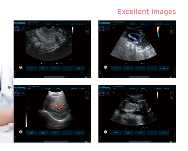The width and height of the screenshot is (188, 151).
Task: Select Cine Save in the uterus screen's left menu
Action: pos(17,30)
